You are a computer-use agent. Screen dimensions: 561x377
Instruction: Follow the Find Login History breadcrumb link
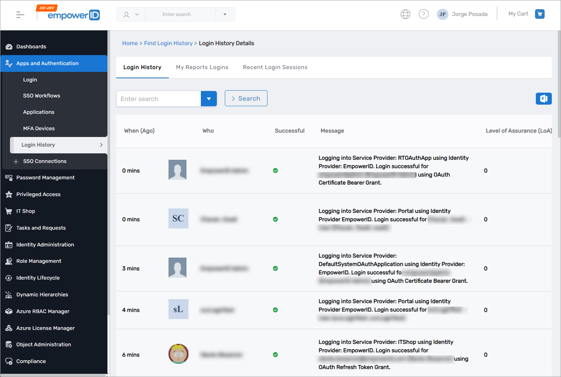(168, 43)
